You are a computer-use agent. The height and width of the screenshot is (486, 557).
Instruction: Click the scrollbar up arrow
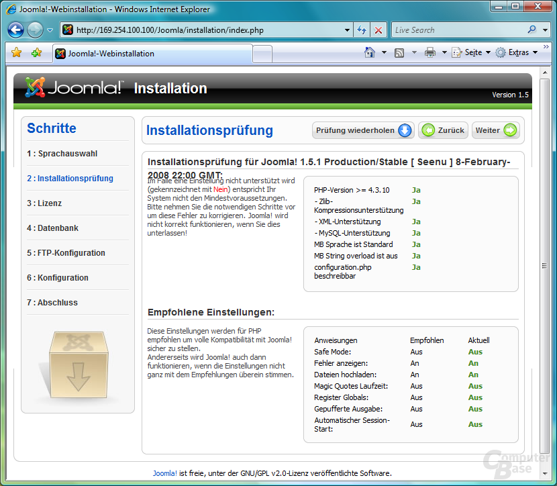[x=544, y=72]
